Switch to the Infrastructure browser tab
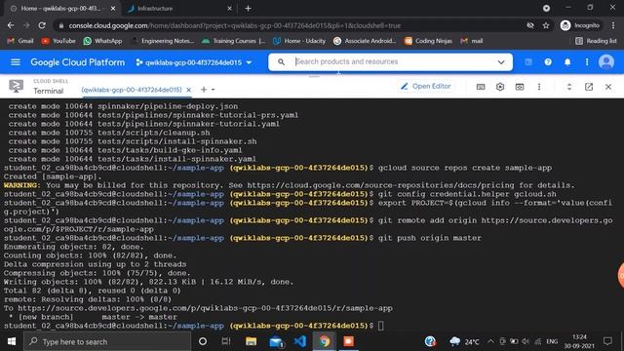Screen dimensions: 624x351 (x=179, y=9)
